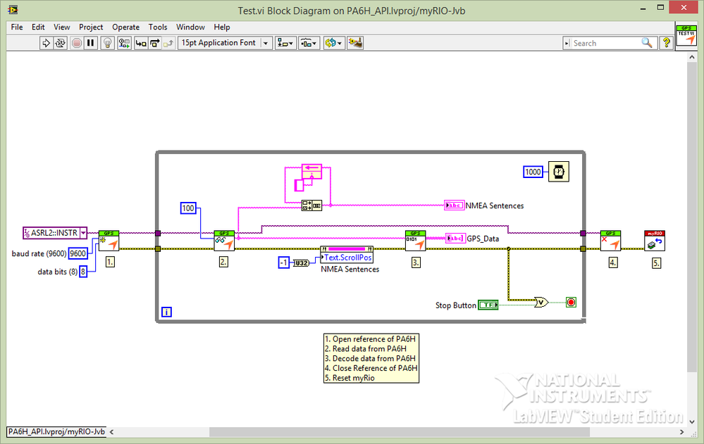Click the 1000 wait constant
Screen dimensions: 704x444
pyautogui.click(x=533, y=172)
